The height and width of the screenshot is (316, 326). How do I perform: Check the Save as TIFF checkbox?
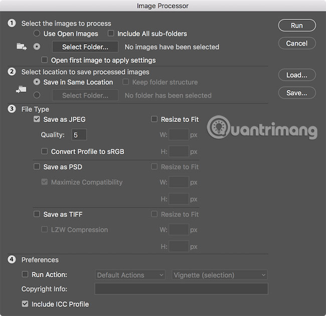(37, 214)
